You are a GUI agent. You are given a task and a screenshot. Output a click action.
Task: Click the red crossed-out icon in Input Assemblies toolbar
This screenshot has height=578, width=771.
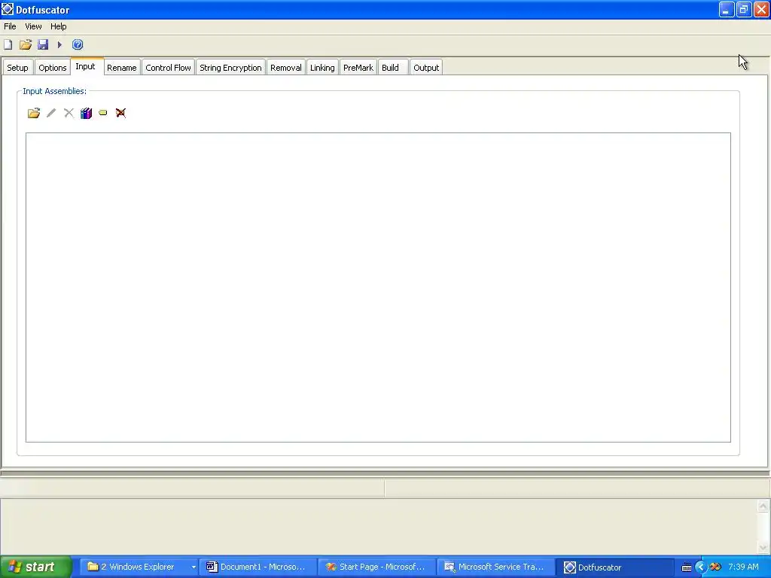(120, 113)
